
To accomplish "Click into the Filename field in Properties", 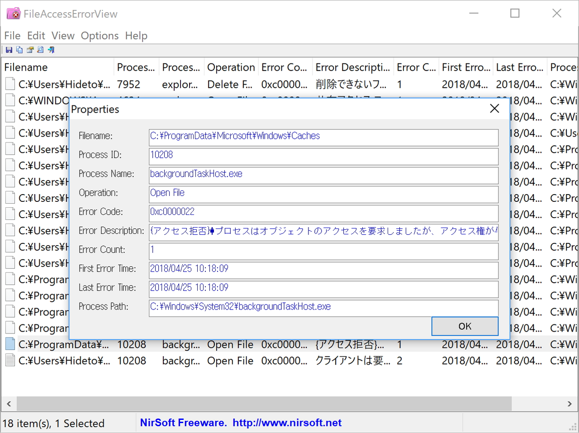I will 324,138.
